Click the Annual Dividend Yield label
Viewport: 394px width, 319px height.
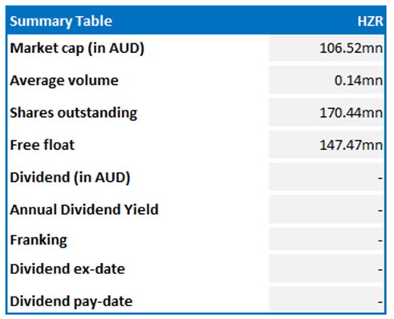tap(84, 210)
